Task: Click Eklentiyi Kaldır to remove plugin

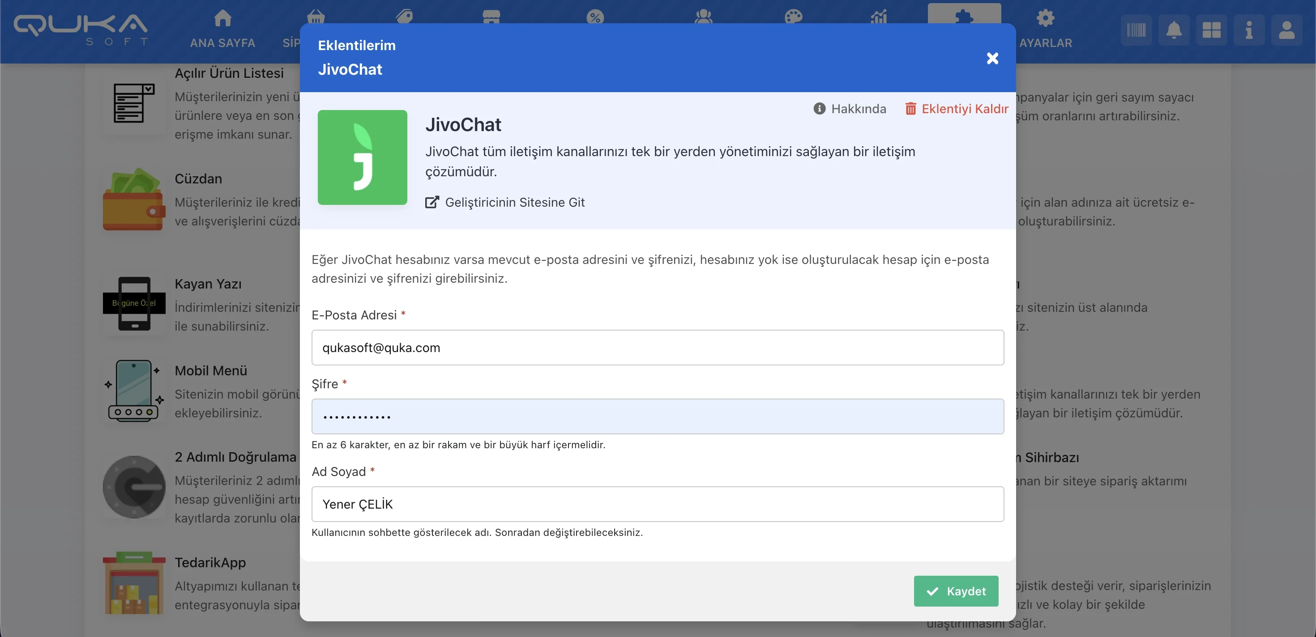Action: 957,109
